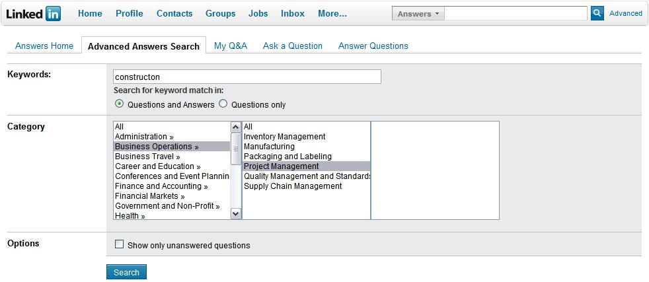Click the blue Search button
Image resolution: width=649 pixels, height=282 pixels.
(126, 272)
